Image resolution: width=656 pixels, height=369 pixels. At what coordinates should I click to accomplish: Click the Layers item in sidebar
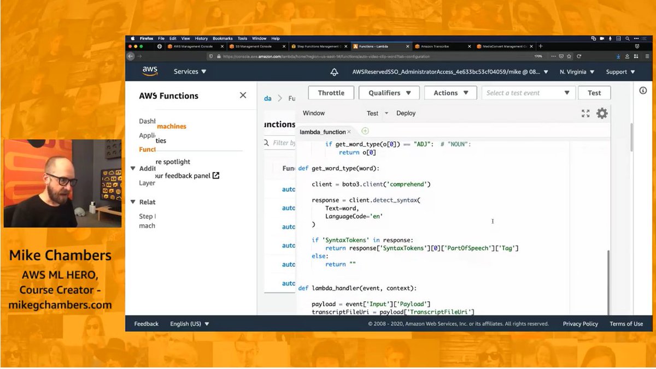click(147, 183)
